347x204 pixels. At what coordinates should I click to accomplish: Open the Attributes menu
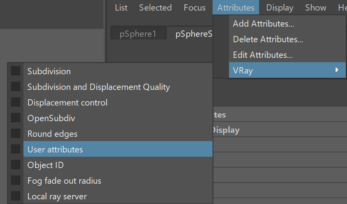[x=236, y=7]
